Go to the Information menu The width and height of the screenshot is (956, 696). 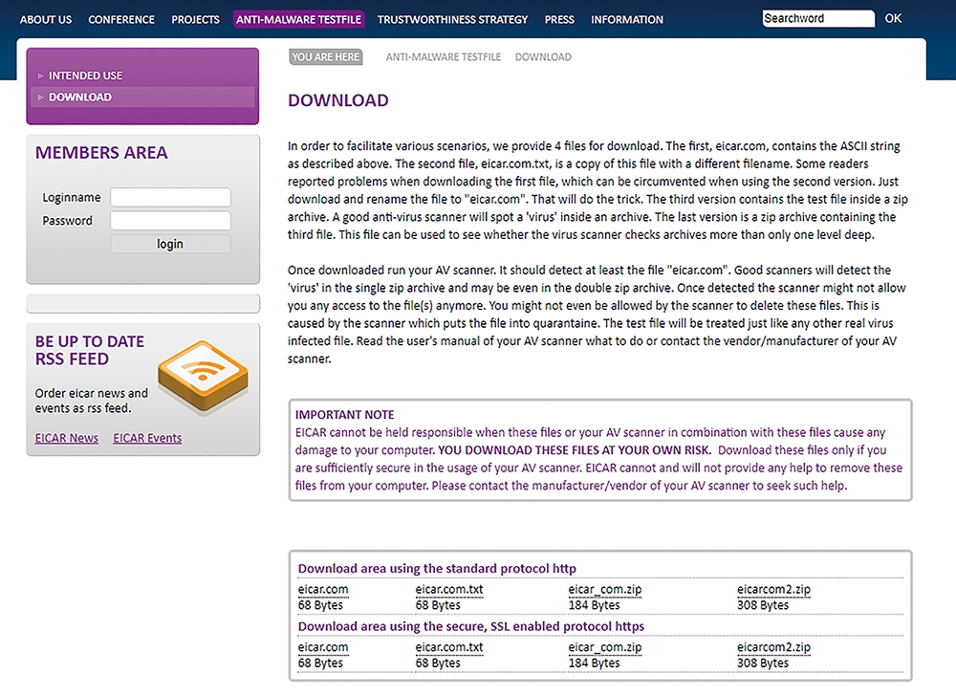pyautogui.click(x=627, y=19)
